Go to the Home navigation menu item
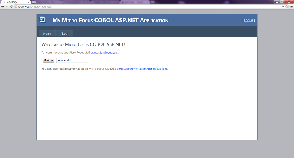The image size is (294, 158). (x=47, y=34)
